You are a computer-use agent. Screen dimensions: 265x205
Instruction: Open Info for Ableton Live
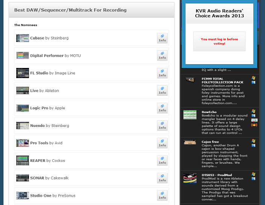tap(162, 90)
